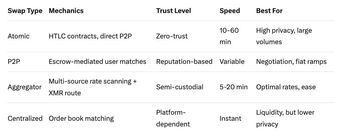
Task: Select the Trust Level column header
Action: [x=173, y=11]
